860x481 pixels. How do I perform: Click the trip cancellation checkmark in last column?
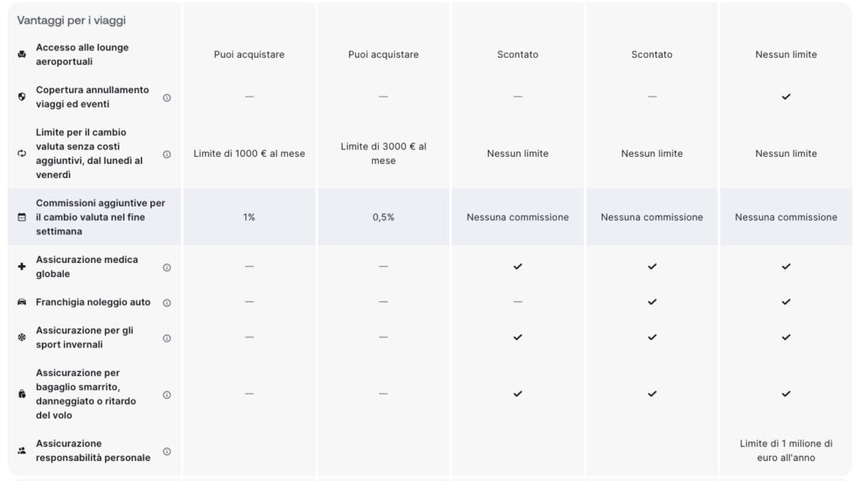click(786, 97)
